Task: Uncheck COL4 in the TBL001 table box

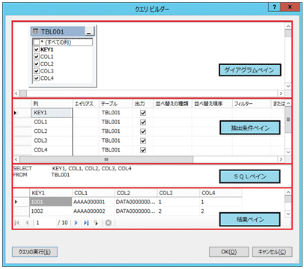Action: 37,78
